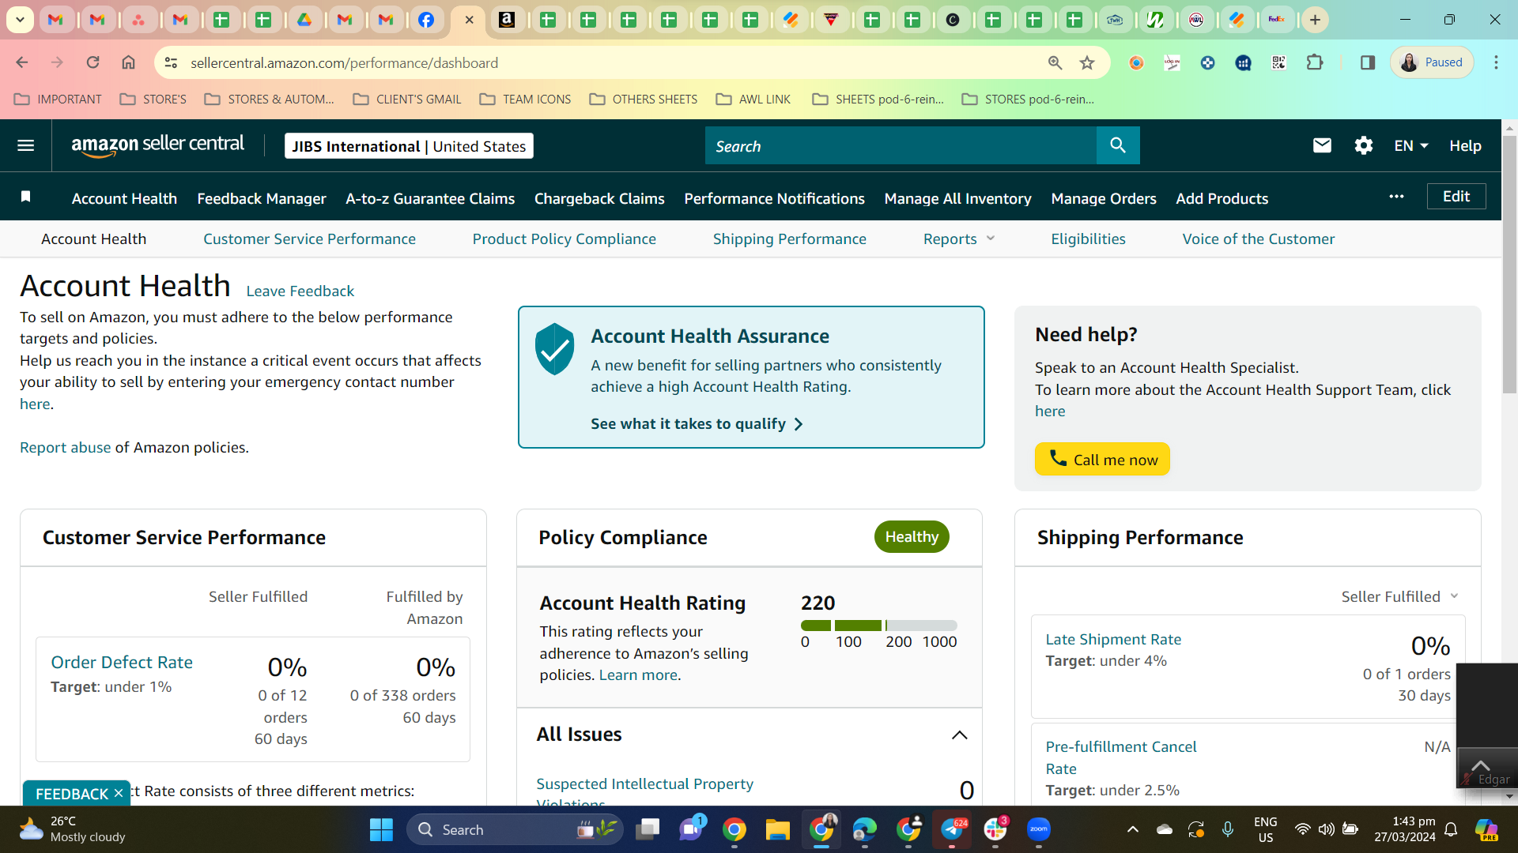Open Zoom from the taskbar

(1038, 829)
